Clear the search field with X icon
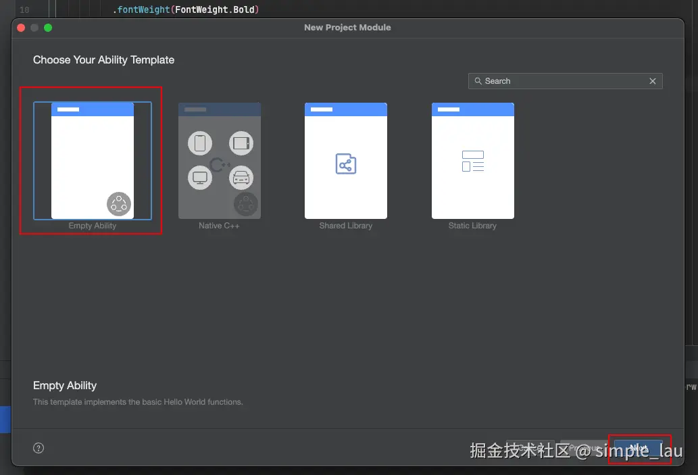 653,81
